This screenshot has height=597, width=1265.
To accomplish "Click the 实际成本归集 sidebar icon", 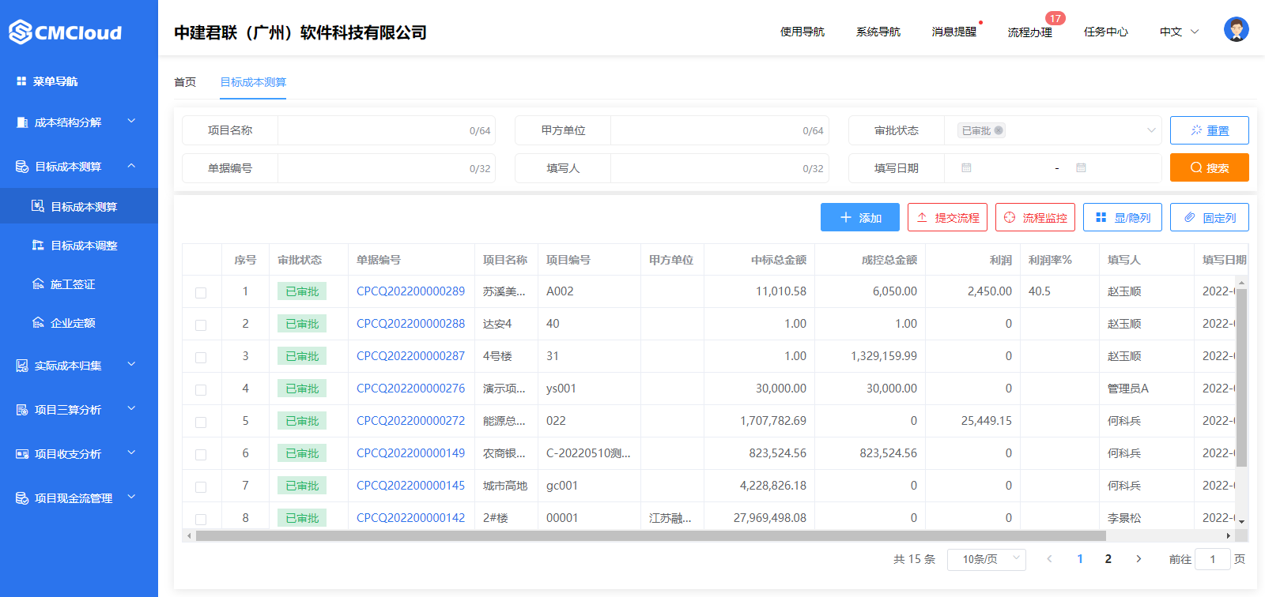I will pyautogui.click(x=22, y=366).
